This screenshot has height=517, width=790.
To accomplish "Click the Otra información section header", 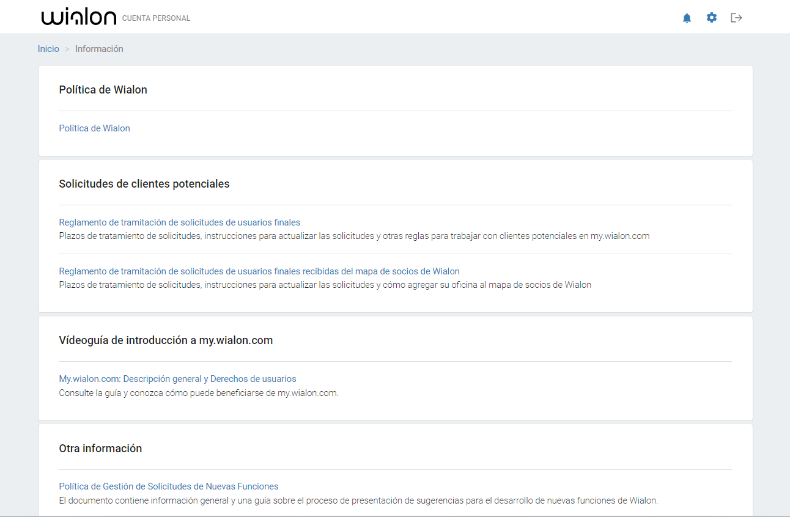I will (100, 448).
